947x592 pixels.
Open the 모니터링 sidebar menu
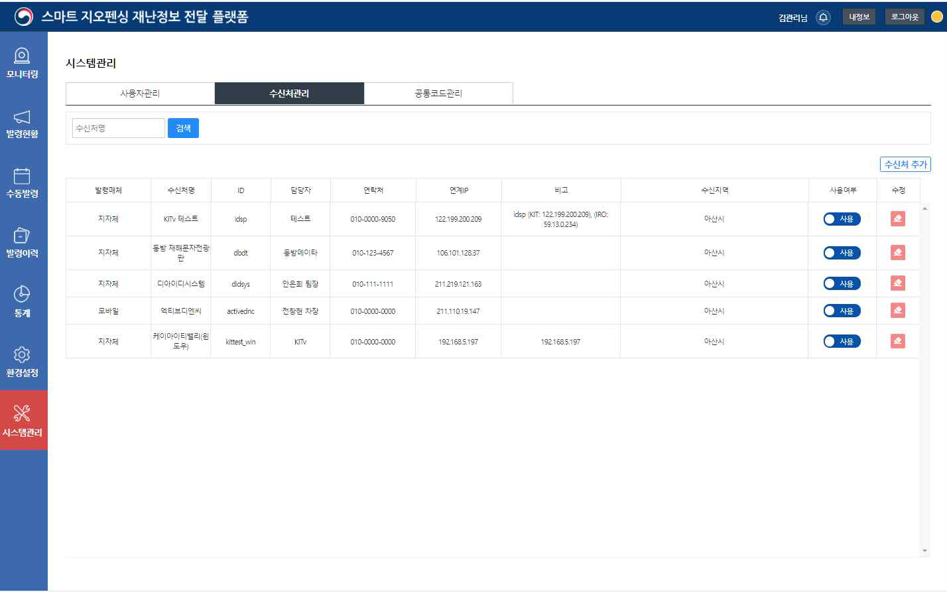23,62
